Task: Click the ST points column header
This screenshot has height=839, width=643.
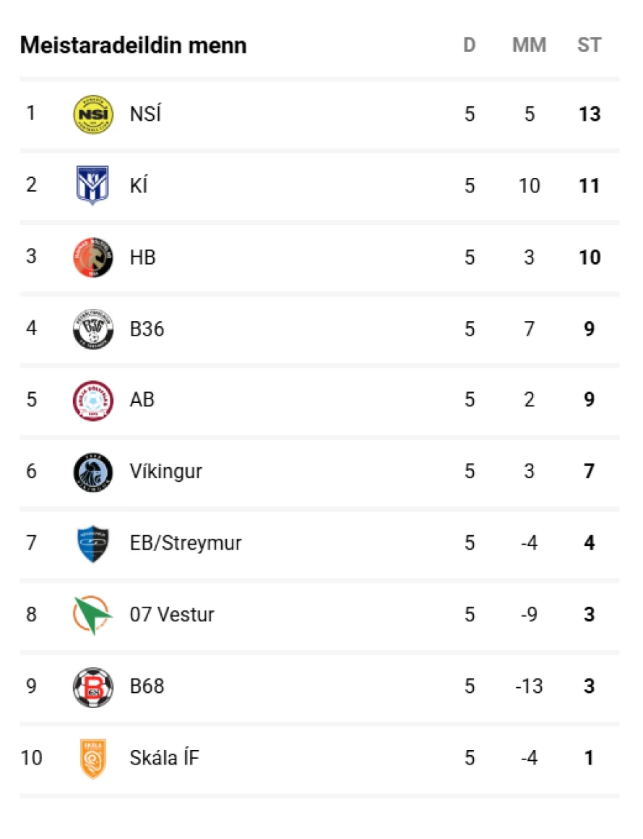Action: (589, 46)
